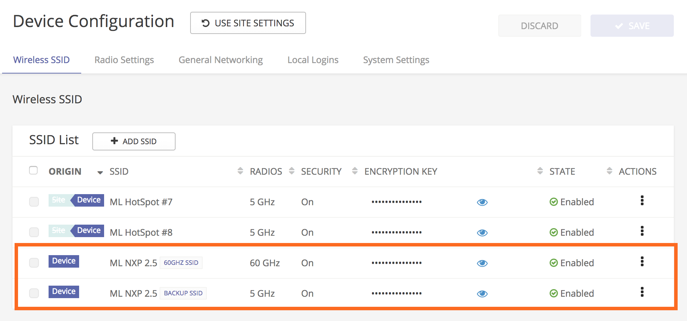Open the Origin column sort dropdown
687x321 pixels.
[x=100, y=172]
